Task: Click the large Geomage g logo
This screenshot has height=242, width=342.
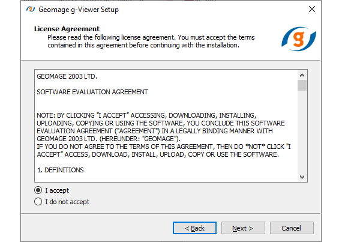Action: pos(299,39)
